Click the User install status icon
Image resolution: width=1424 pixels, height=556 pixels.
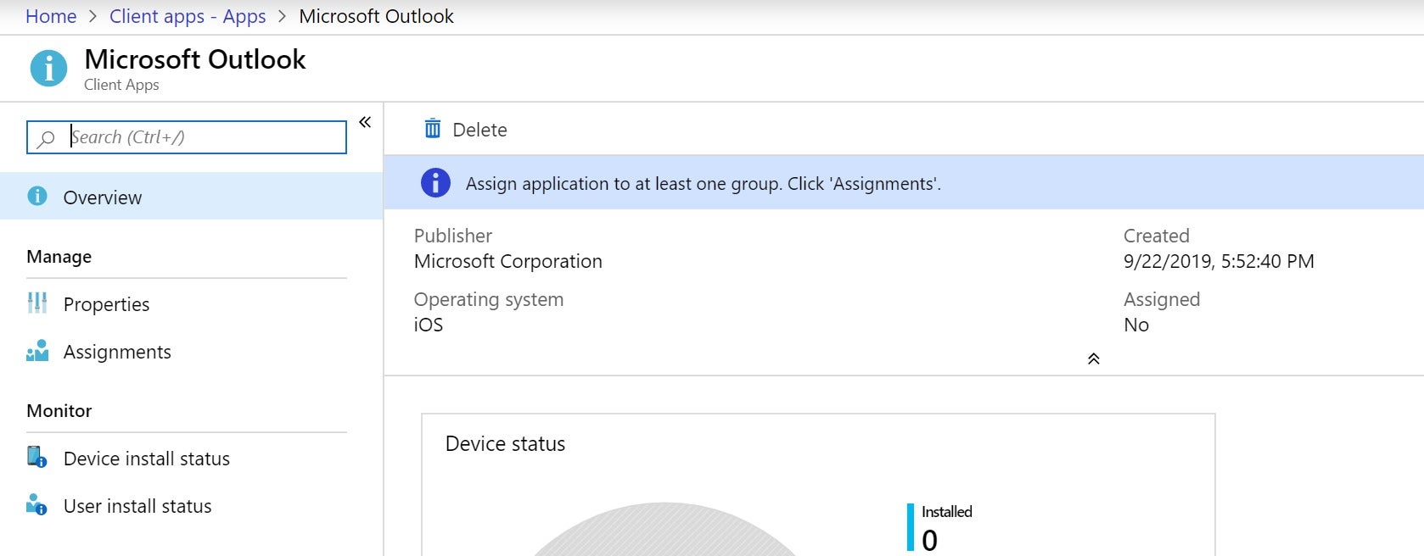pyautogui.click(x=36, y=504)
